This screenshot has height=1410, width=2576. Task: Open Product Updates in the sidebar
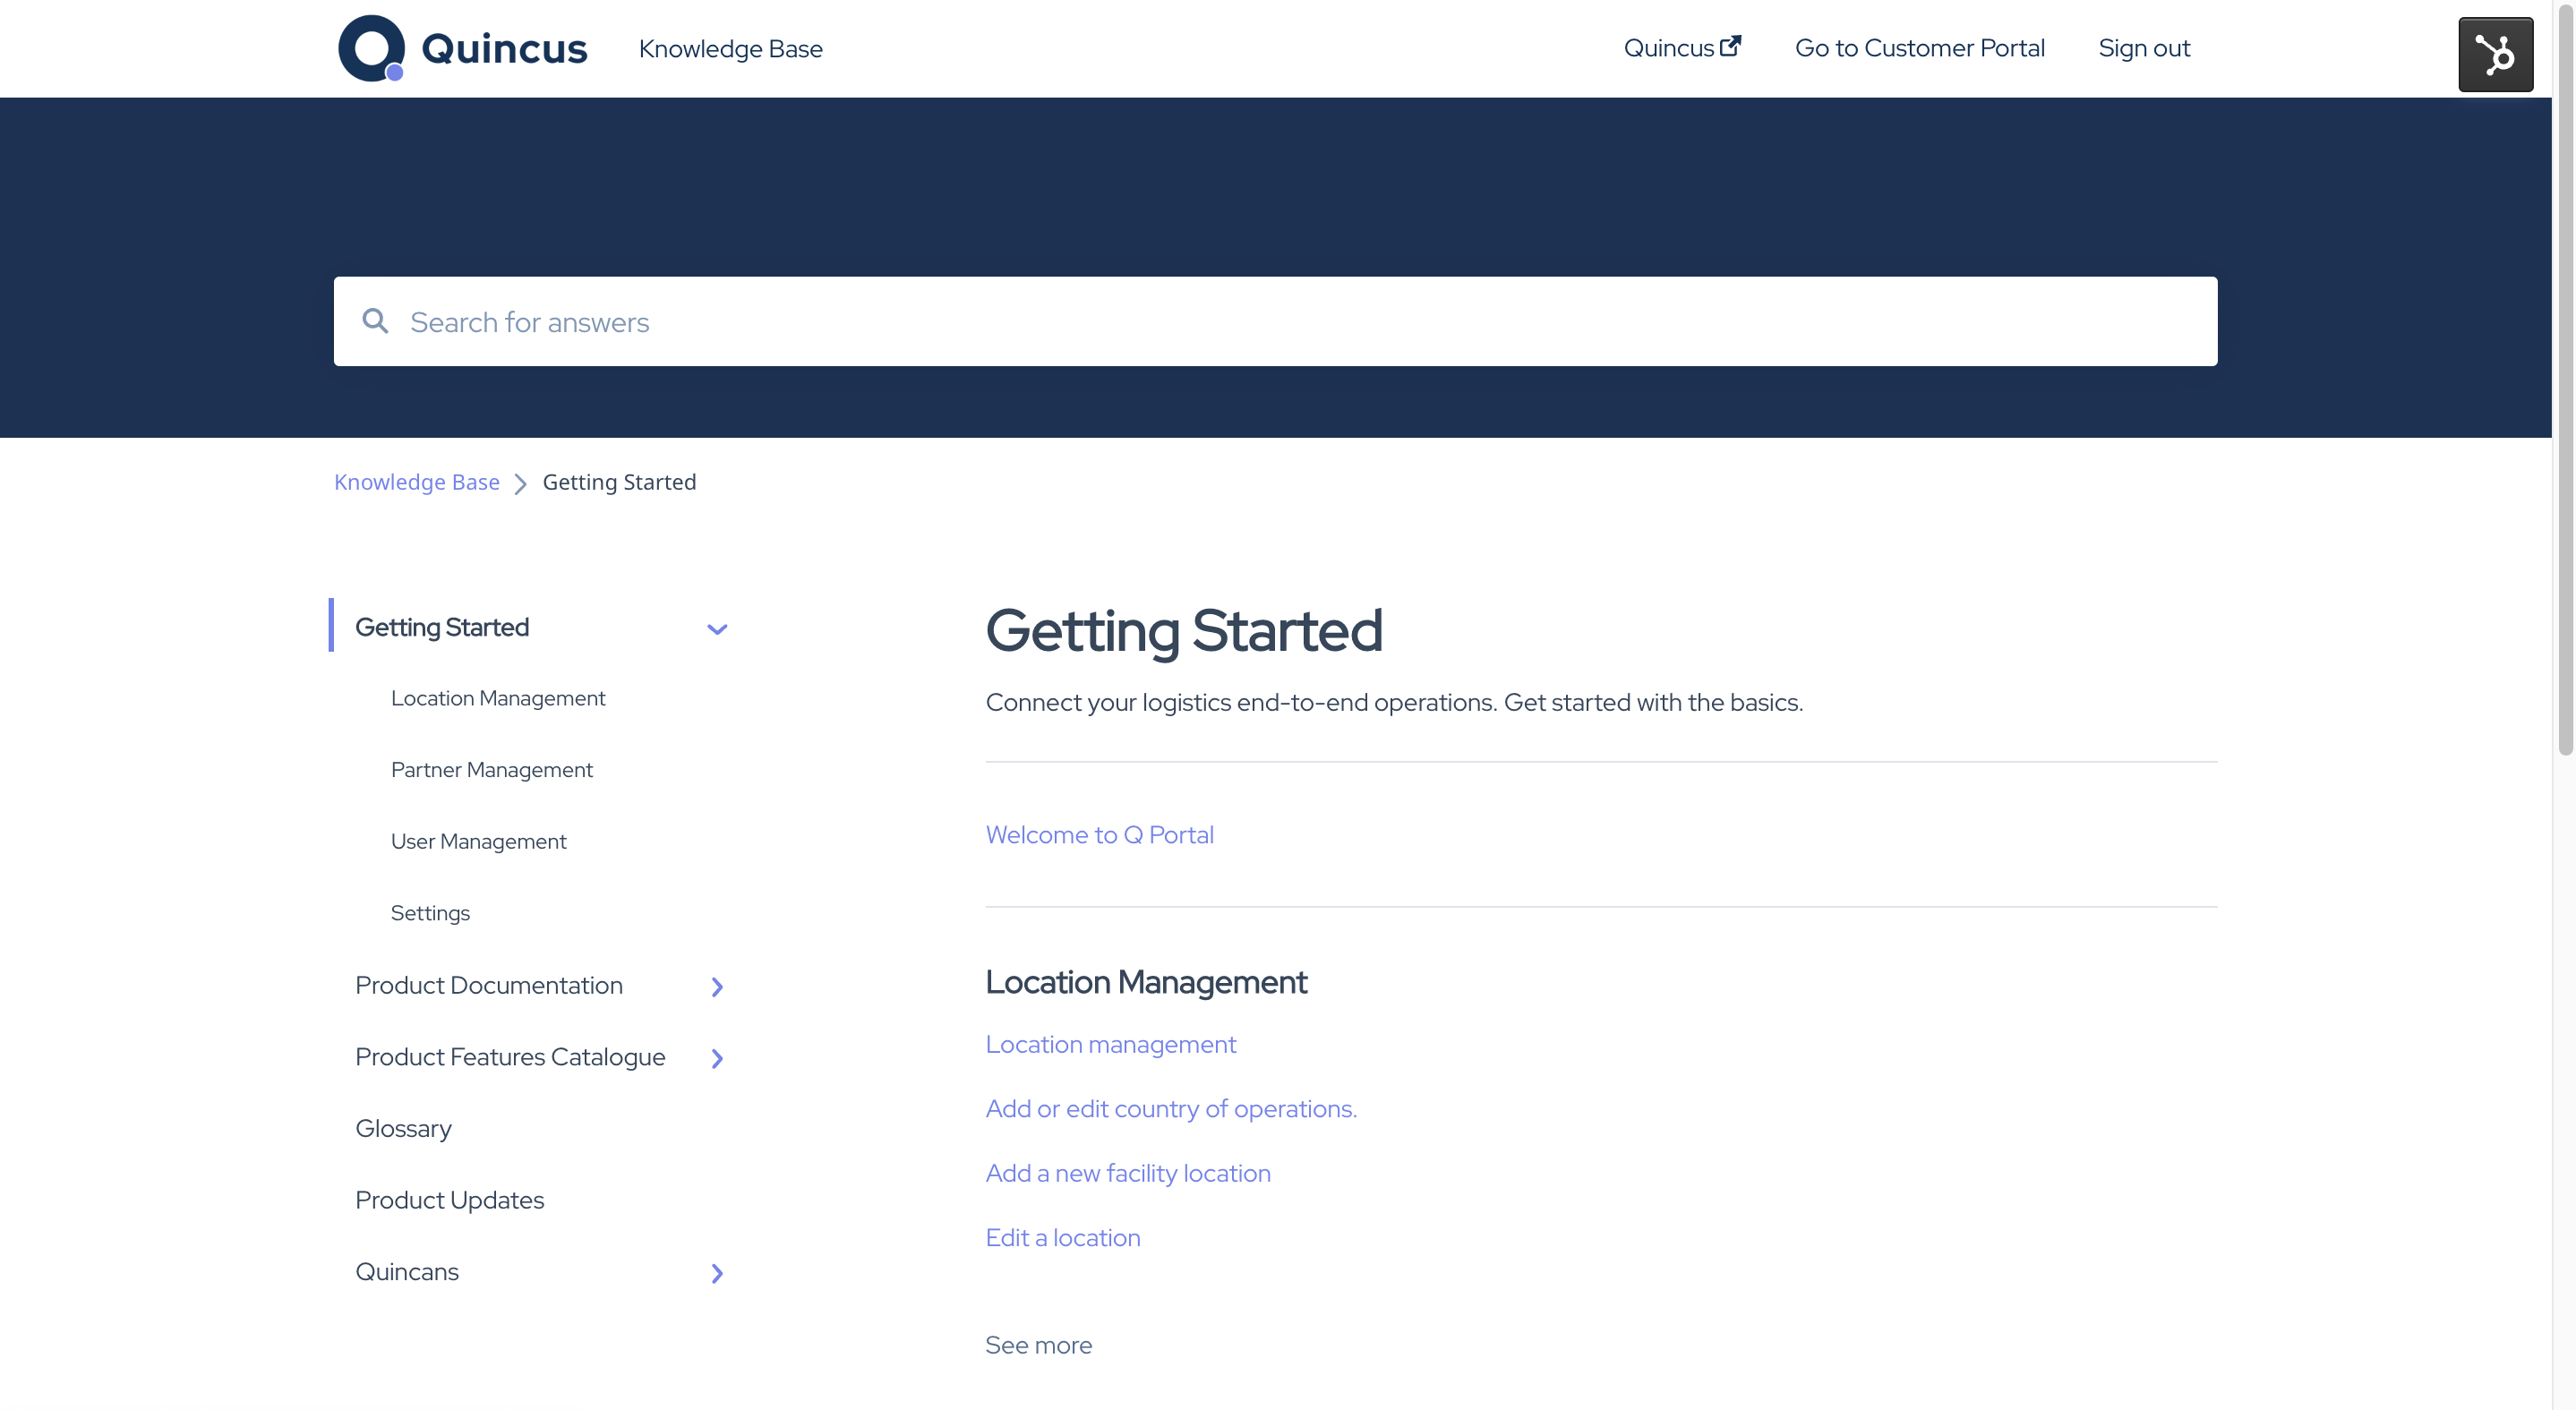click(x=449, y=1200)
